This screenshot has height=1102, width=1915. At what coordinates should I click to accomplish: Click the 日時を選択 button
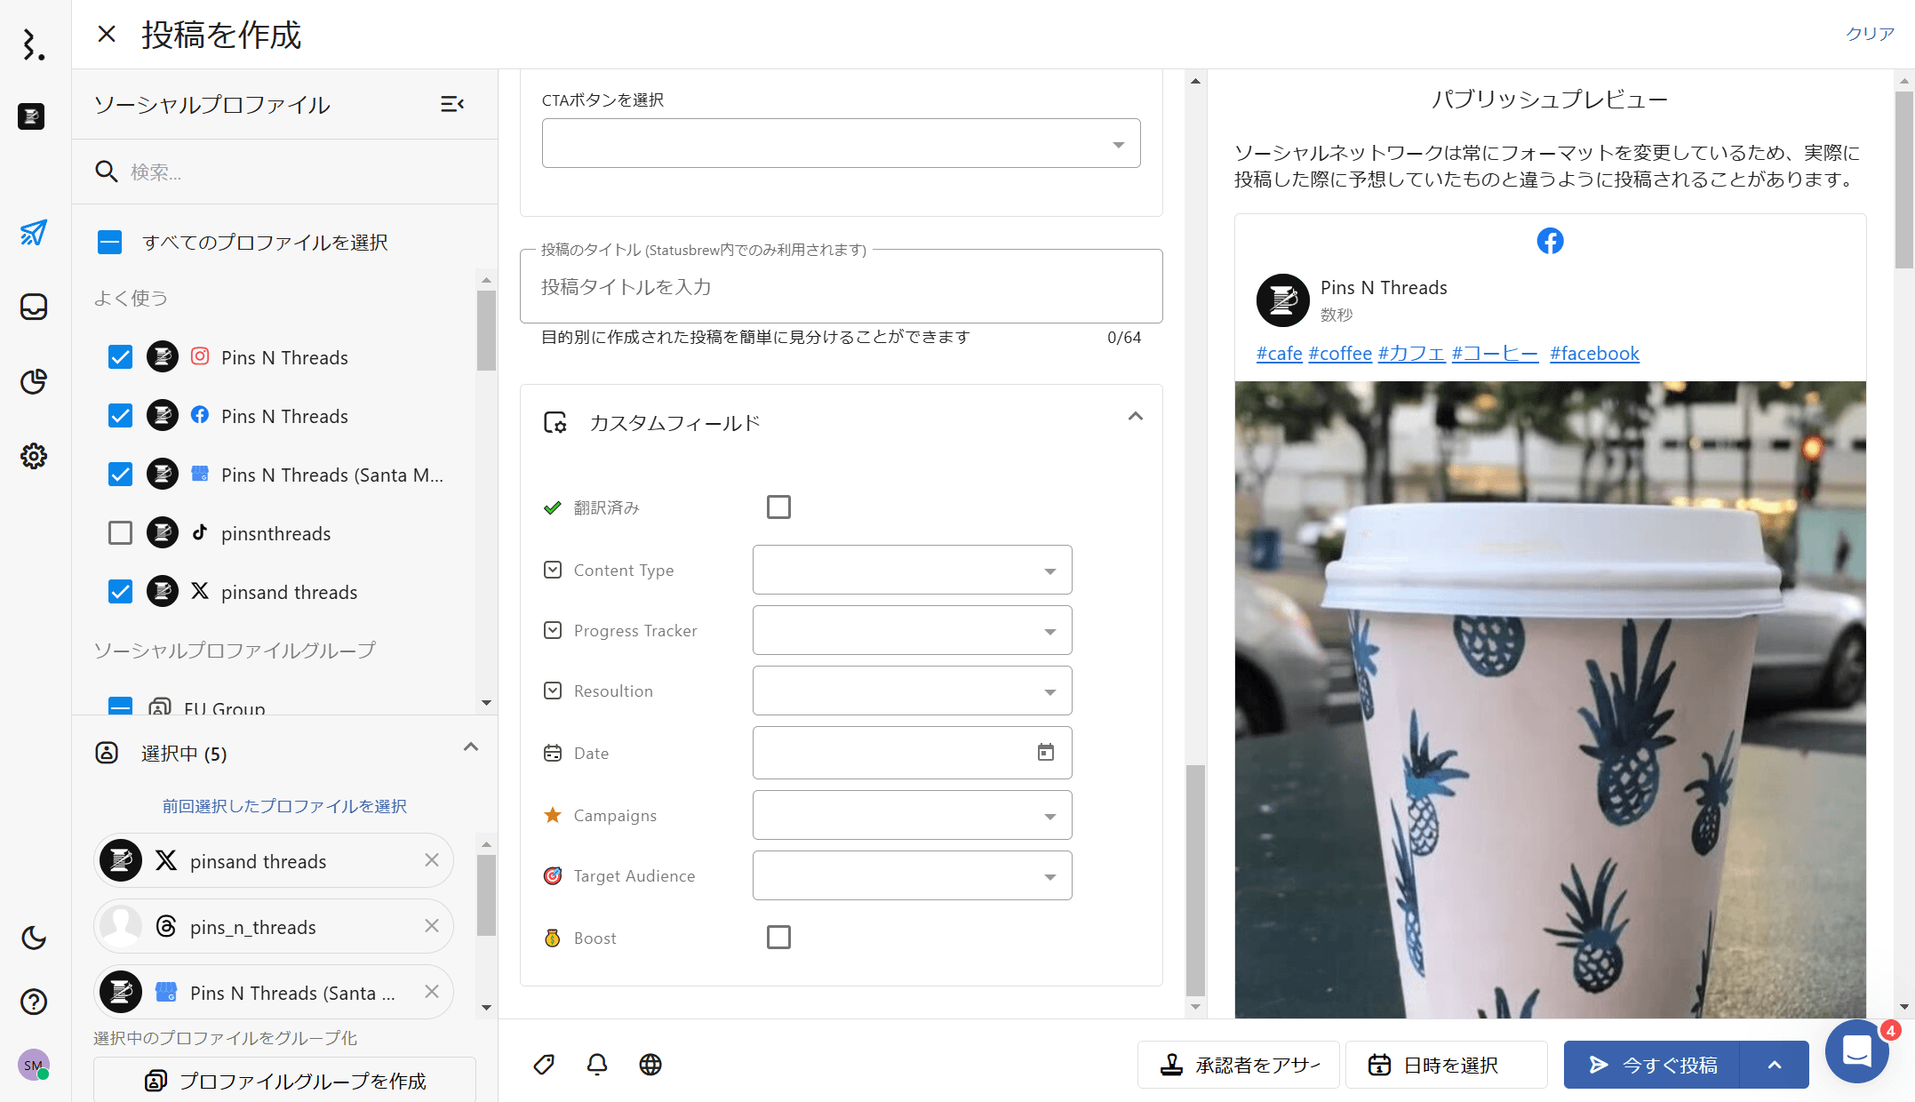(1446, 1065)
